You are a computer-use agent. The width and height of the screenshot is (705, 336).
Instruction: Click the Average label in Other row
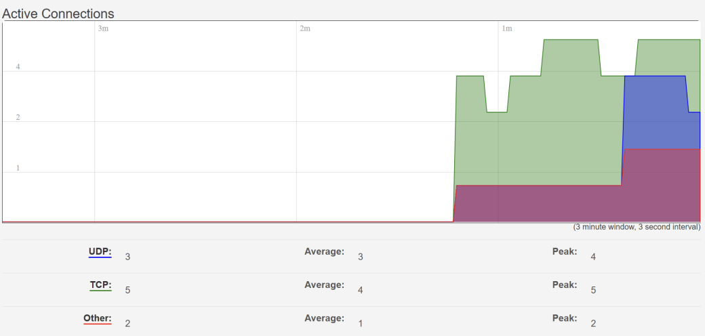324,318
